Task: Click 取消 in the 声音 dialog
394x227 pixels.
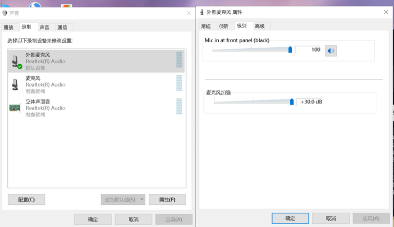Action: 133,219
